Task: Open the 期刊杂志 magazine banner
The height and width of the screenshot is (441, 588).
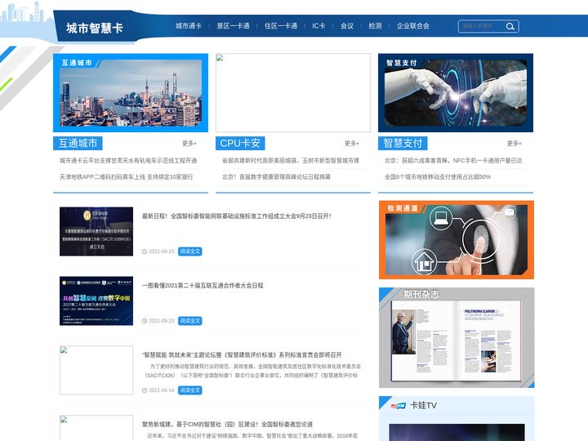Action: 457,337
